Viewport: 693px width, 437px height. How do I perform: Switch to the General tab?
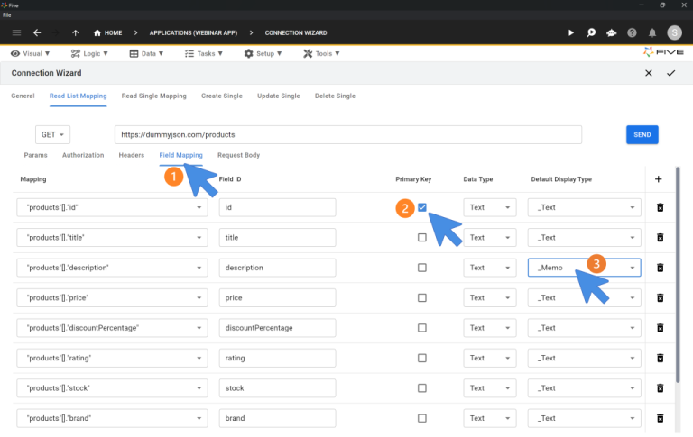pos(23,96)
